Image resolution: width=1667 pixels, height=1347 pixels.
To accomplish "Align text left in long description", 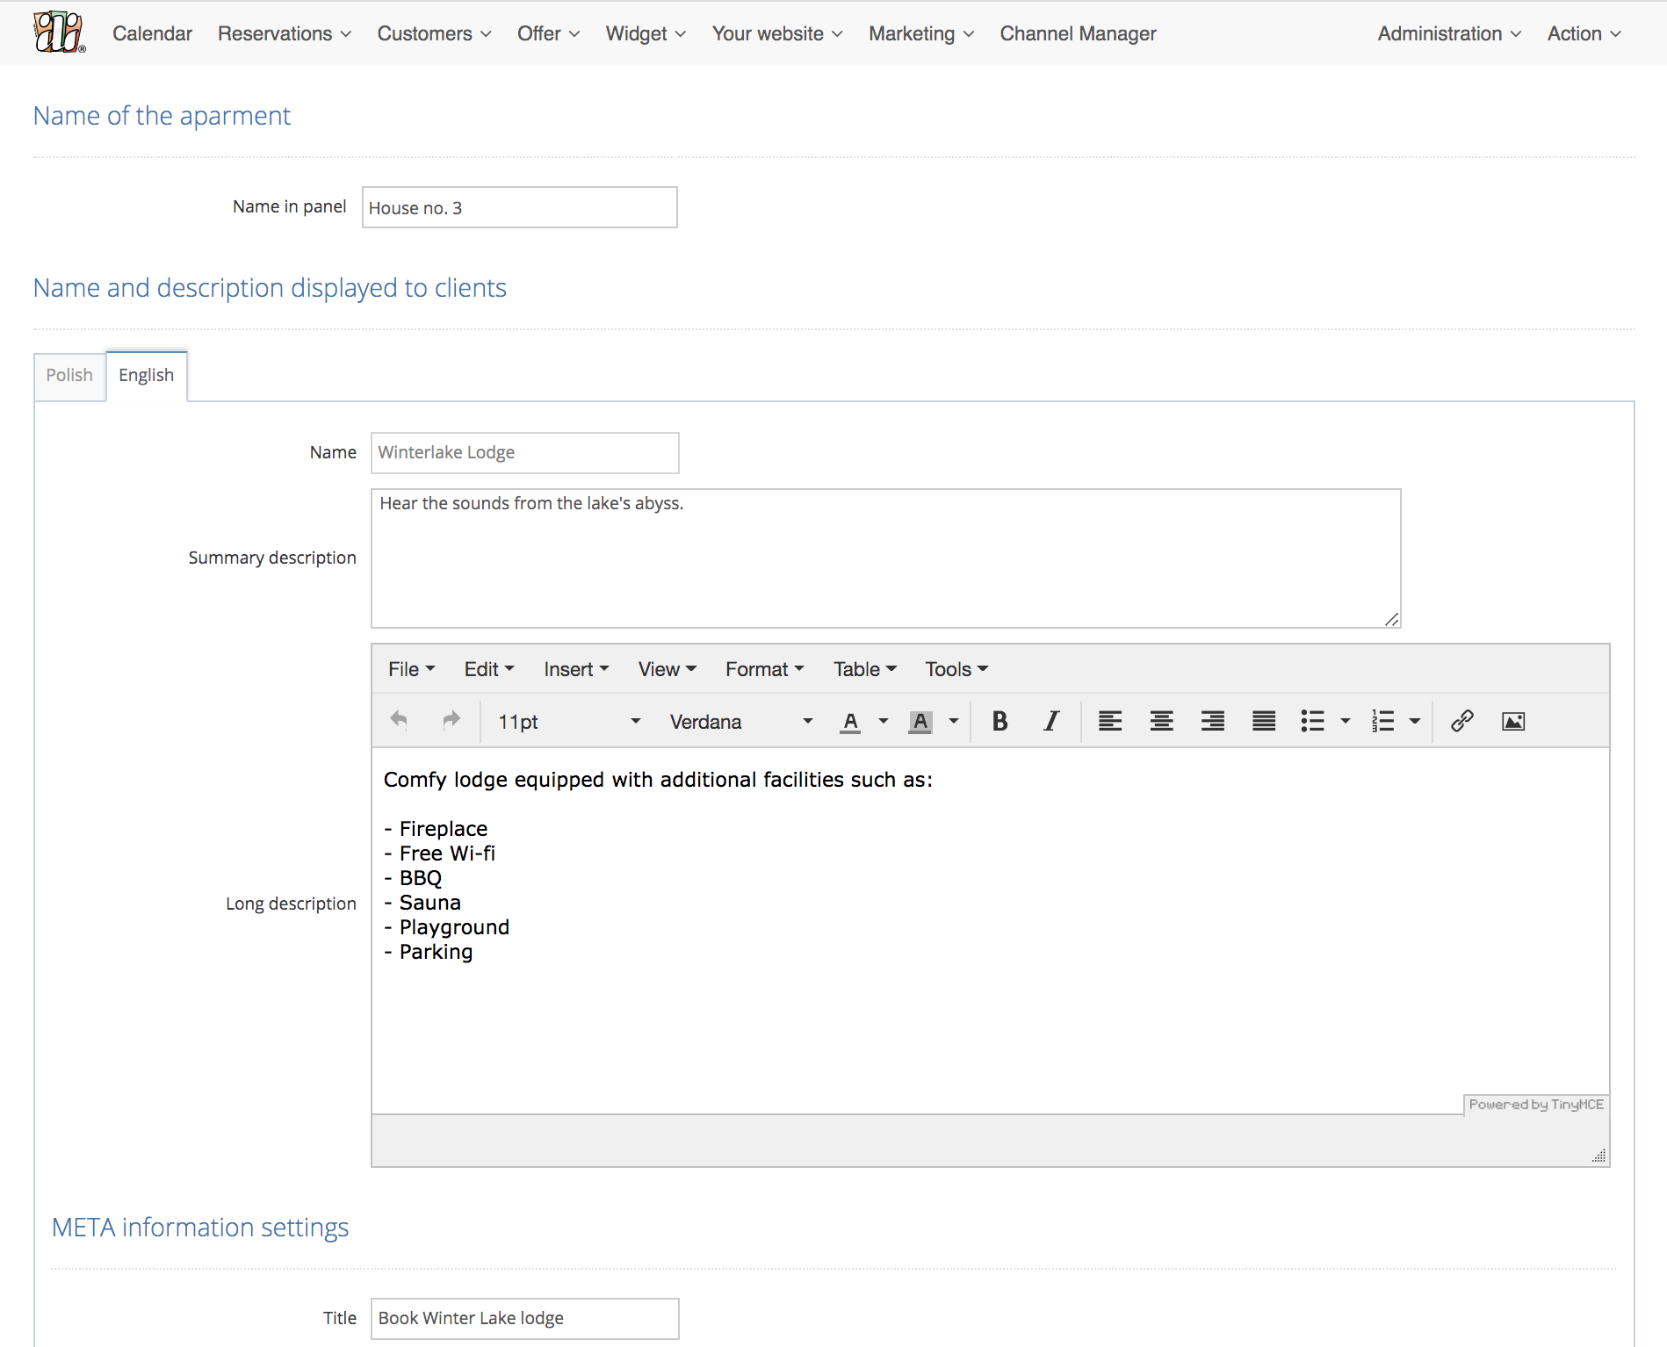I will pyautogui.click(x=1110, y=721).
